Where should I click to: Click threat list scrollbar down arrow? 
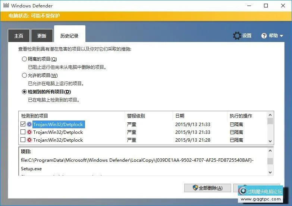click(270, 141)
